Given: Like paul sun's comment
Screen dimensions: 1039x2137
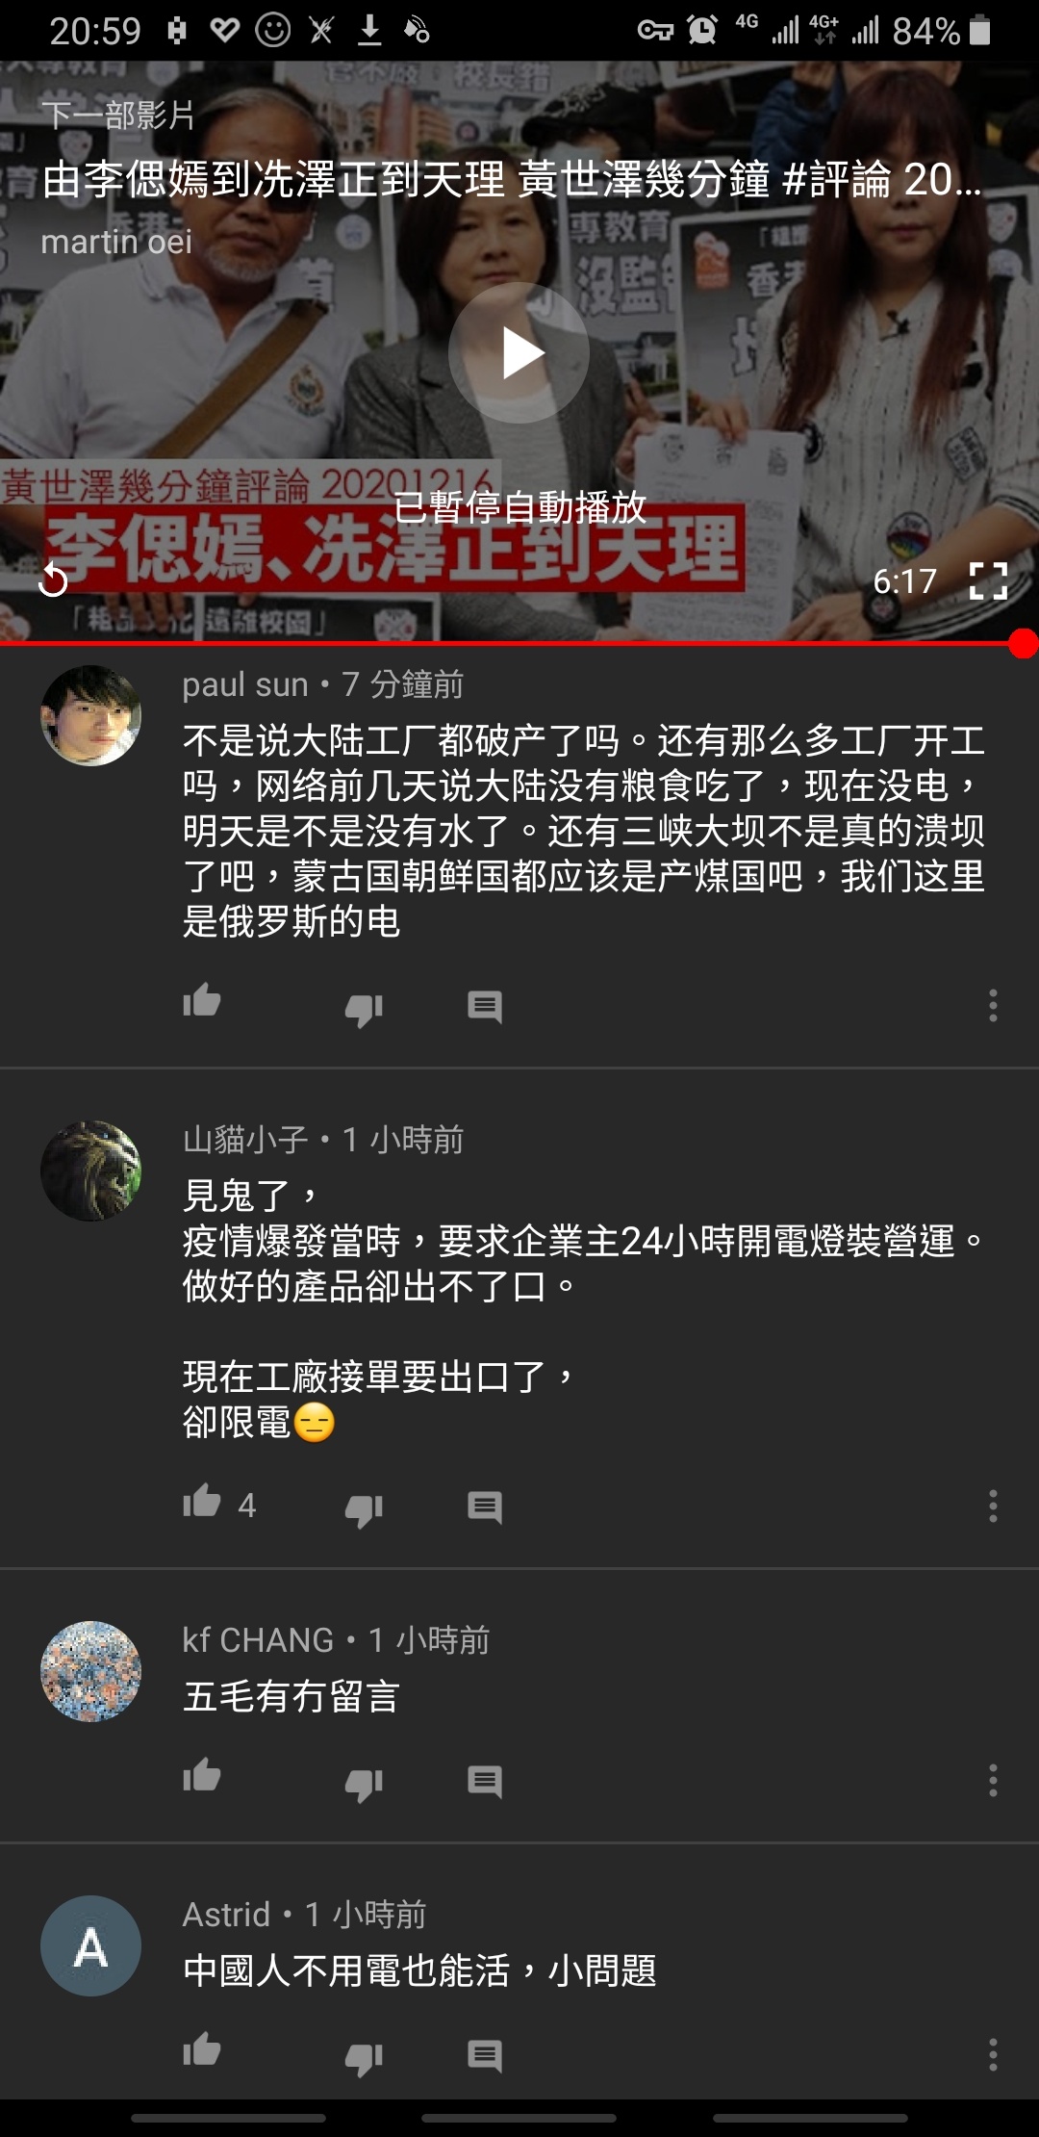Looking at the screenshot, I should tap(202, 1002).
